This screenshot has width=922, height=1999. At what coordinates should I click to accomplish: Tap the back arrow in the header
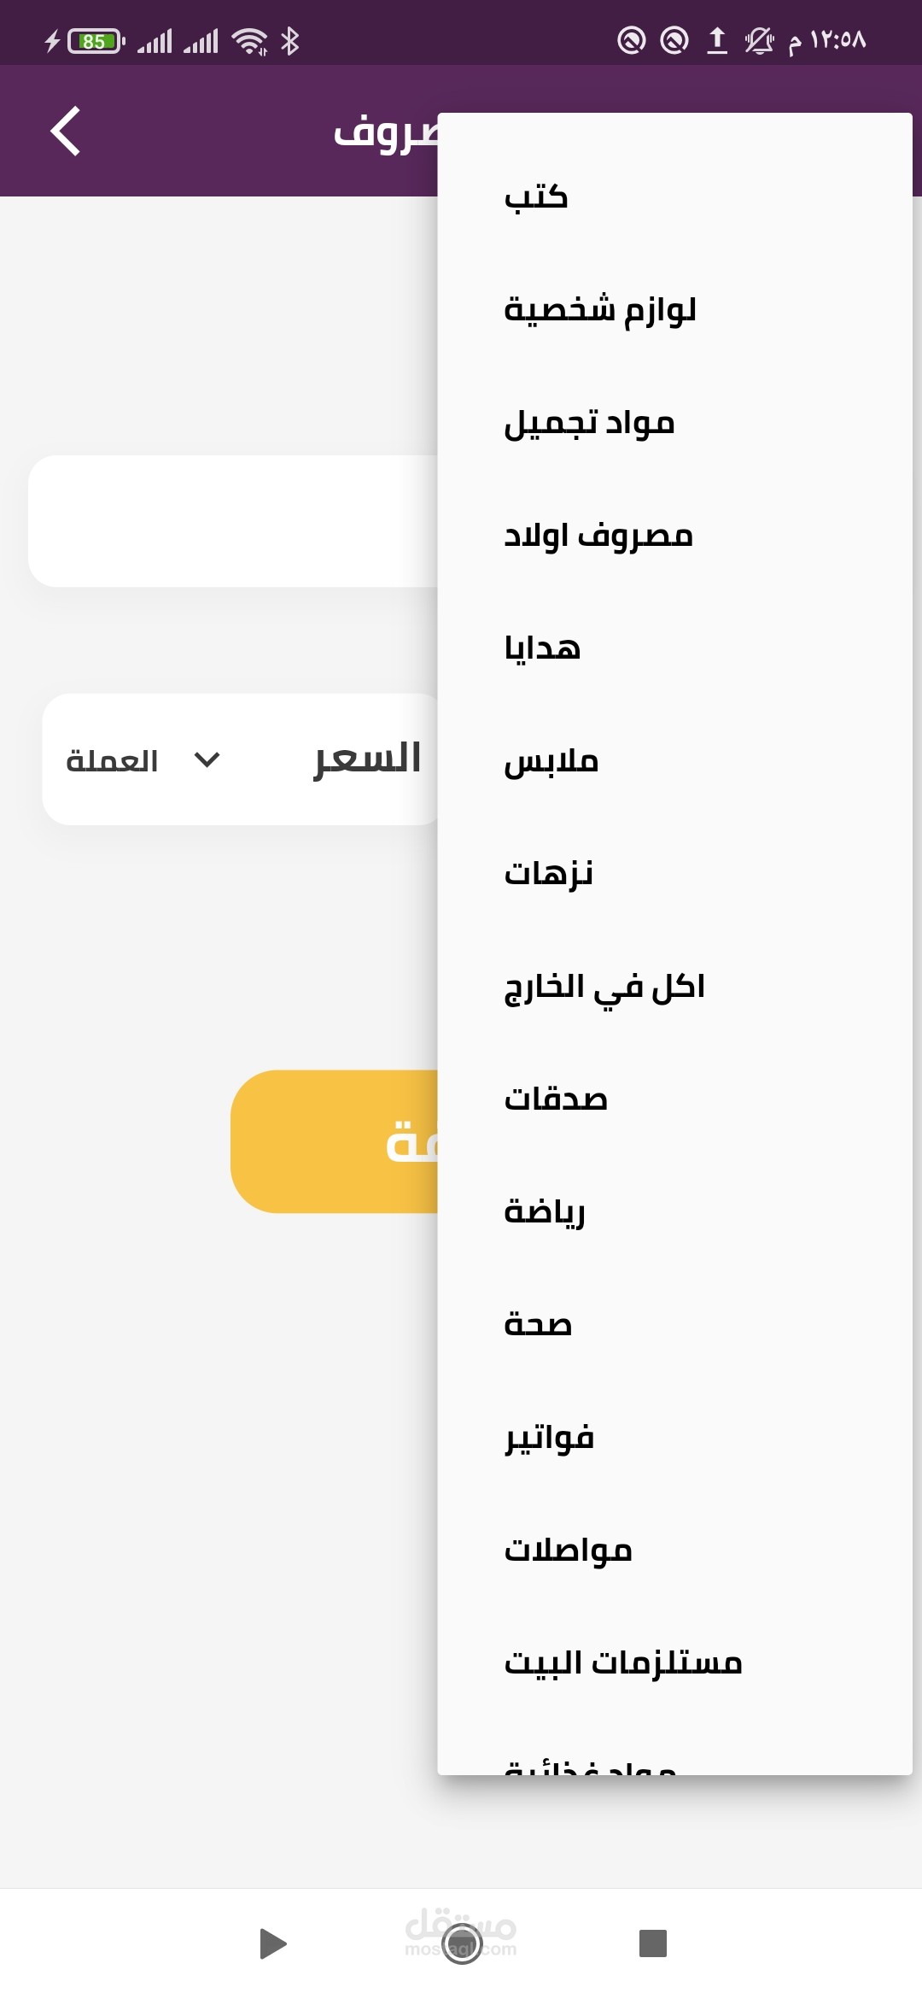pyautogui.click(x=66, y=131)
